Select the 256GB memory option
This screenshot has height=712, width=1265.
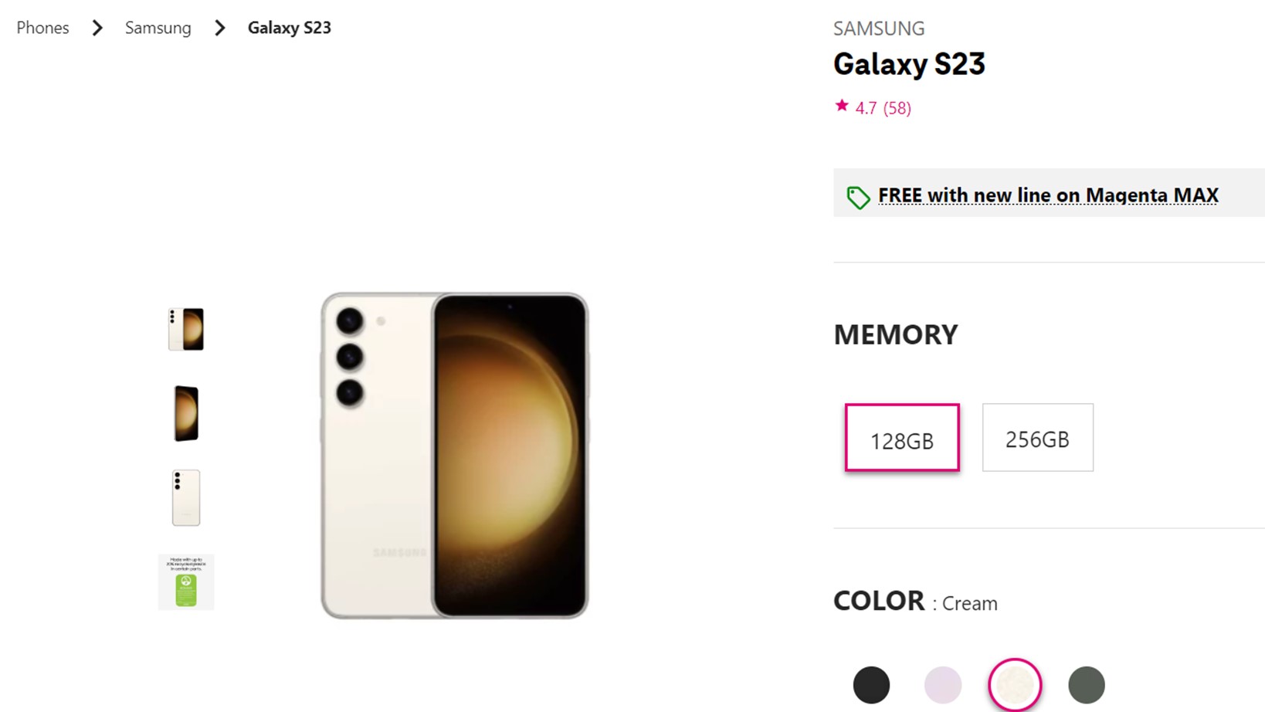coord(1037,438)
